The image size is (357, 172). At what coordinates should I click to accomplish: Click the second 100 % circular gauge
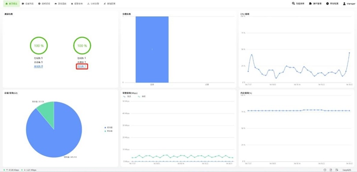pyautogui.click(x=82, y=46)
